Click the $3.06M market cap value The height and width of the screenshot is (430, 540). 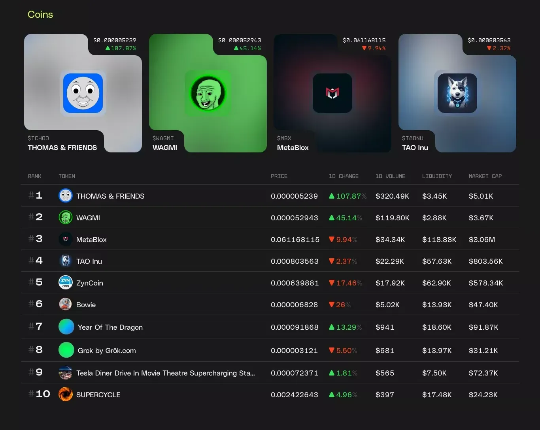click(482, 240)
